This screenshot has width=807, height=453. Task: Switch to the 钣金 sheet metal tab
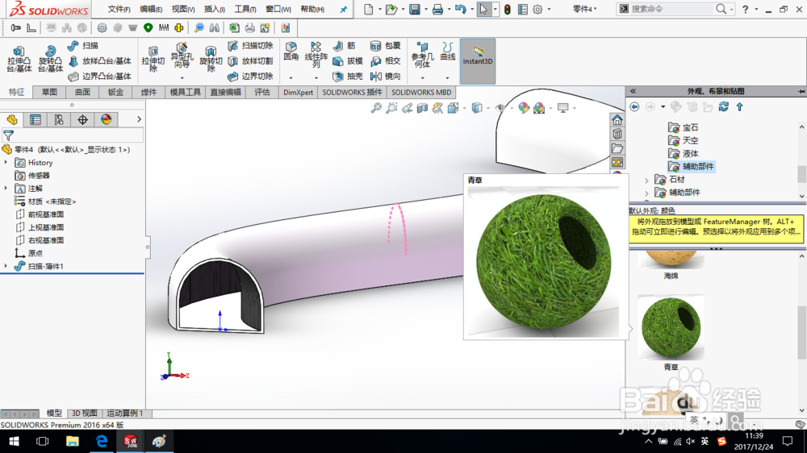(115, 92)
